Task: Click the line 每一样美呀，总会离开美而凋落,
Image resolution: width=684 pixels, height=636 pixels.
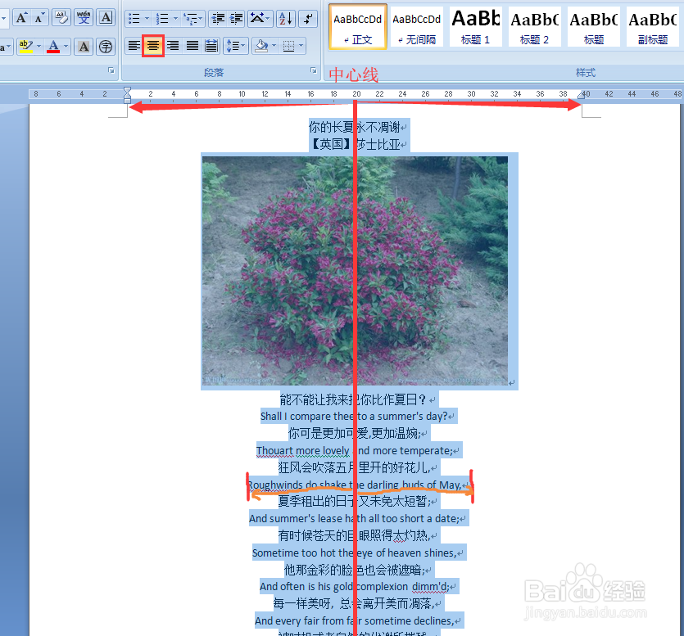Action: (x=354, y=604)
